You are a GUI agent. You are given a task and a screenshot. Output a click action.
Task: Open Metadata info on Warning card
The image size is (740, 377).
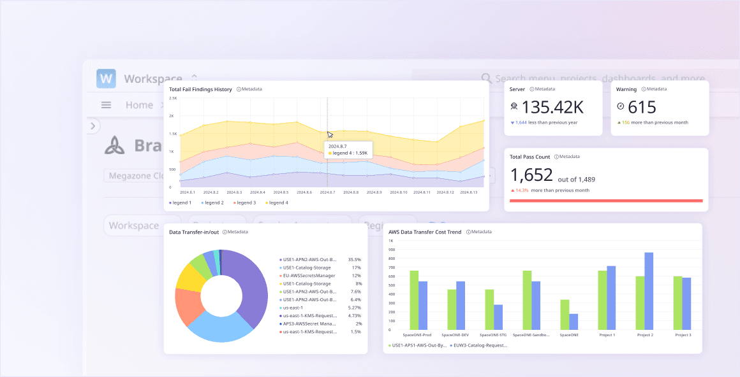654,89
